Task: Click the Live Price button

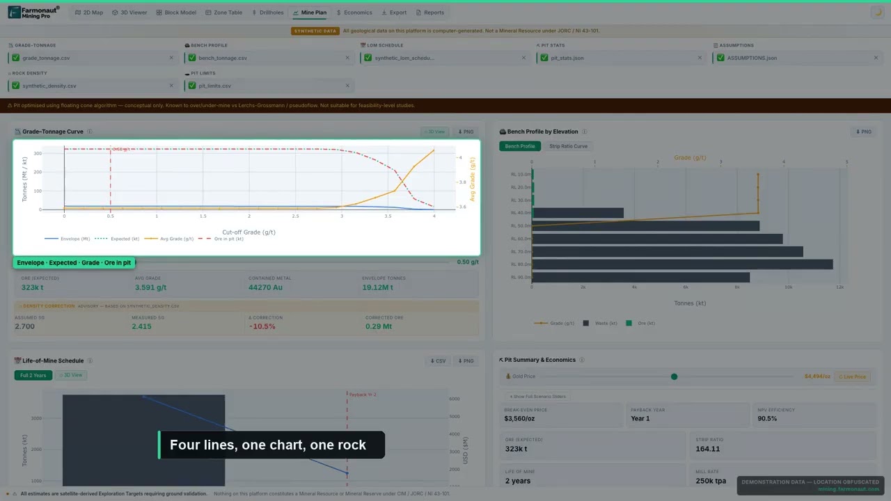Action: (x=853, y=376)
